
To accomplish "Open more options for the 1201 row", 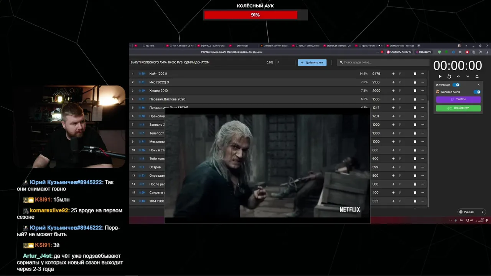I will click(423, 116).
